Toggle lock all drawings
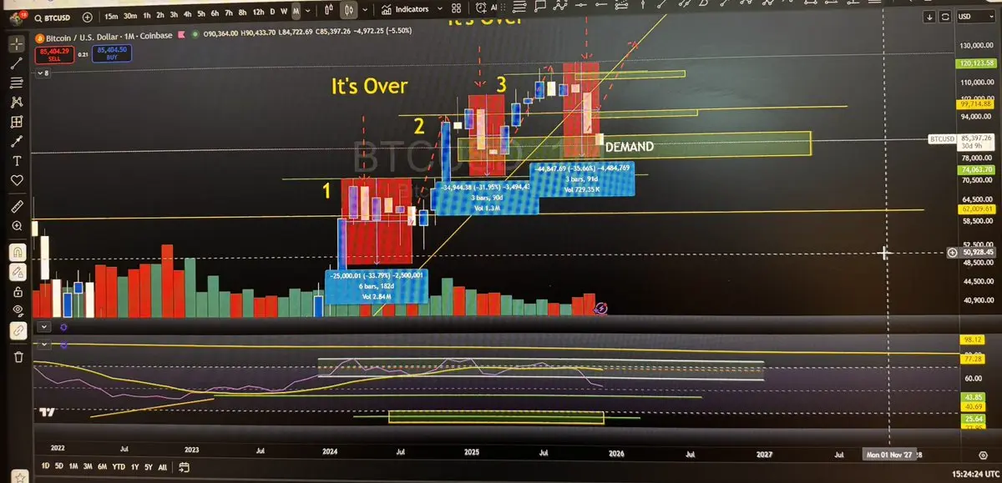Image resolution: width=1002 pixels, height=483 pixels. point(17,291)
